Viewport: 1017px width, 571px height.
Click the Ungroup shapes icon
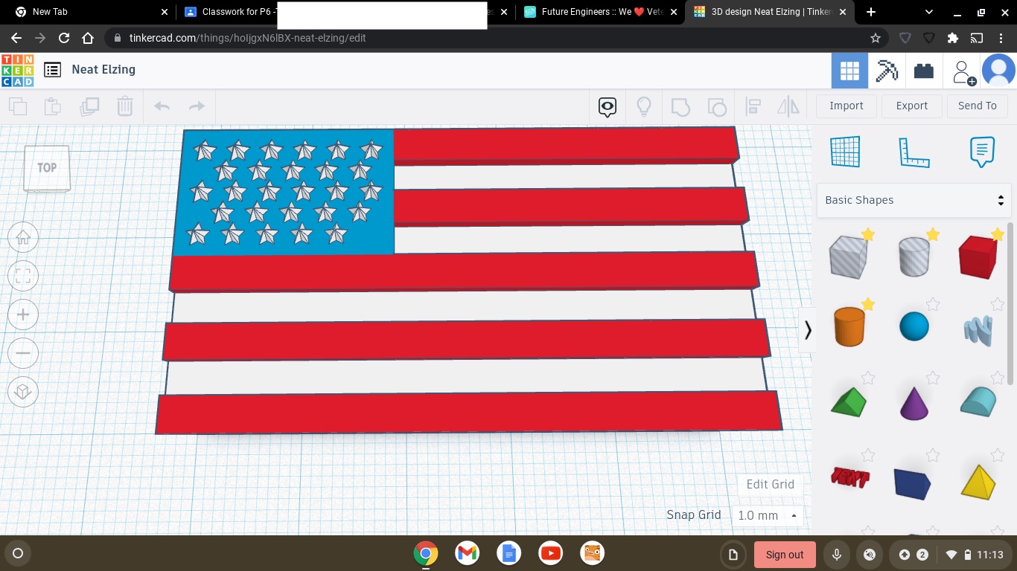716,107
